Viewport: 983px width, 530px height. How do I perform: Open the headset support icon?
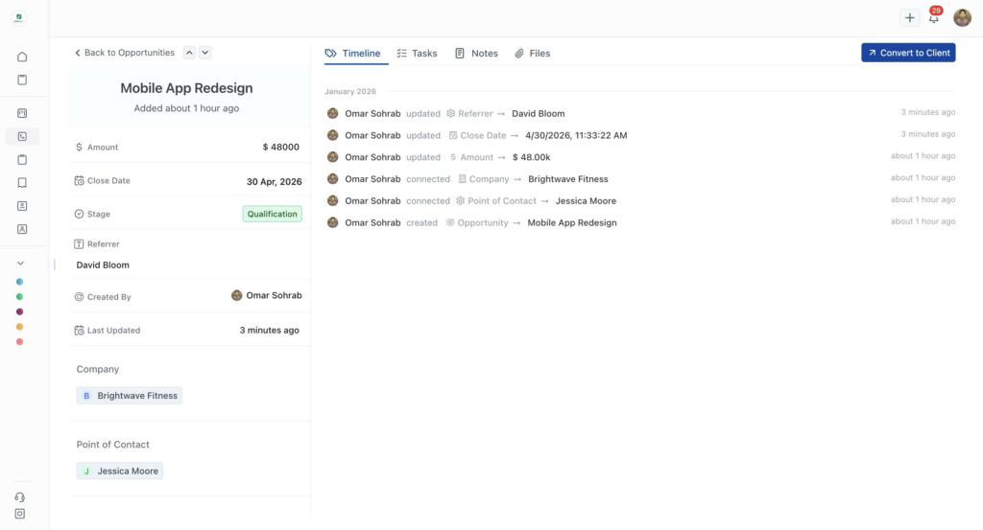[x=20, y=496]
